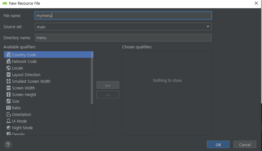Click the Network Code qualifier icon
The height and width of the screenshot is (151, 262).
point(9,61)
